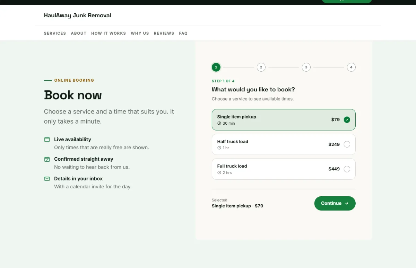Screen dimensions: 416x268
Task: Click the empty radio circle for Half truck load
Action: pyautogui.click(x=347, y=144)
